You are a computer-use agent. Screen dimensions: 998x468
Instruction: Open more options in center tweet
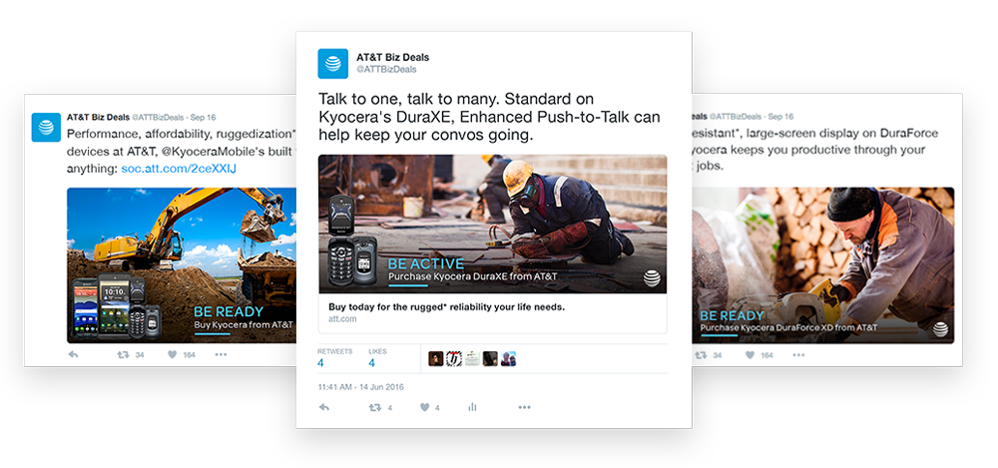click(524, 407)
